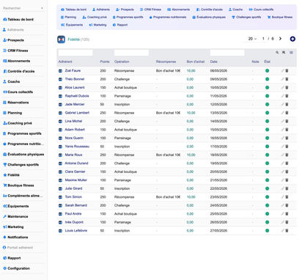Open Contrôle d'accès shortcut in top panel

point(210,10)
